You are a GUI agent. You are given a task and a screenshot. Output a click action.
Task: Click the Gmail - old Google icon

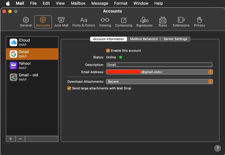(13, 77)
